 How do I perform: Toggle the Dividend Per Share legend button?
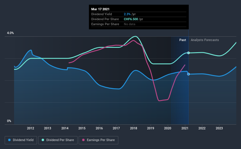tap(58, 140)
